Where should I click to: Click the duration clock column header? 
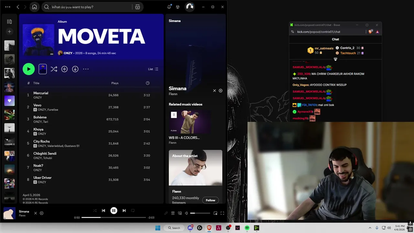147,83
